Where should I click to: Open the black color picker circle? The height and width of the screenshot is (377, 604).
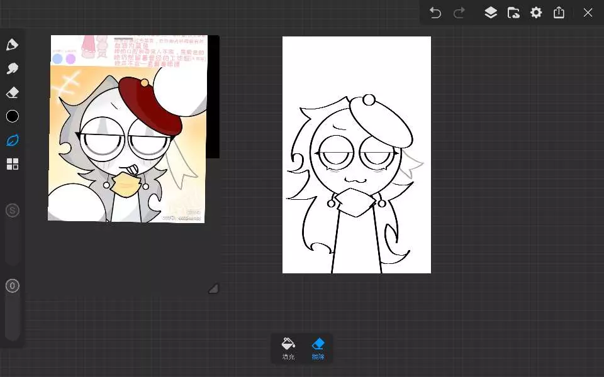pyautogui.click(x=12, y=116)
